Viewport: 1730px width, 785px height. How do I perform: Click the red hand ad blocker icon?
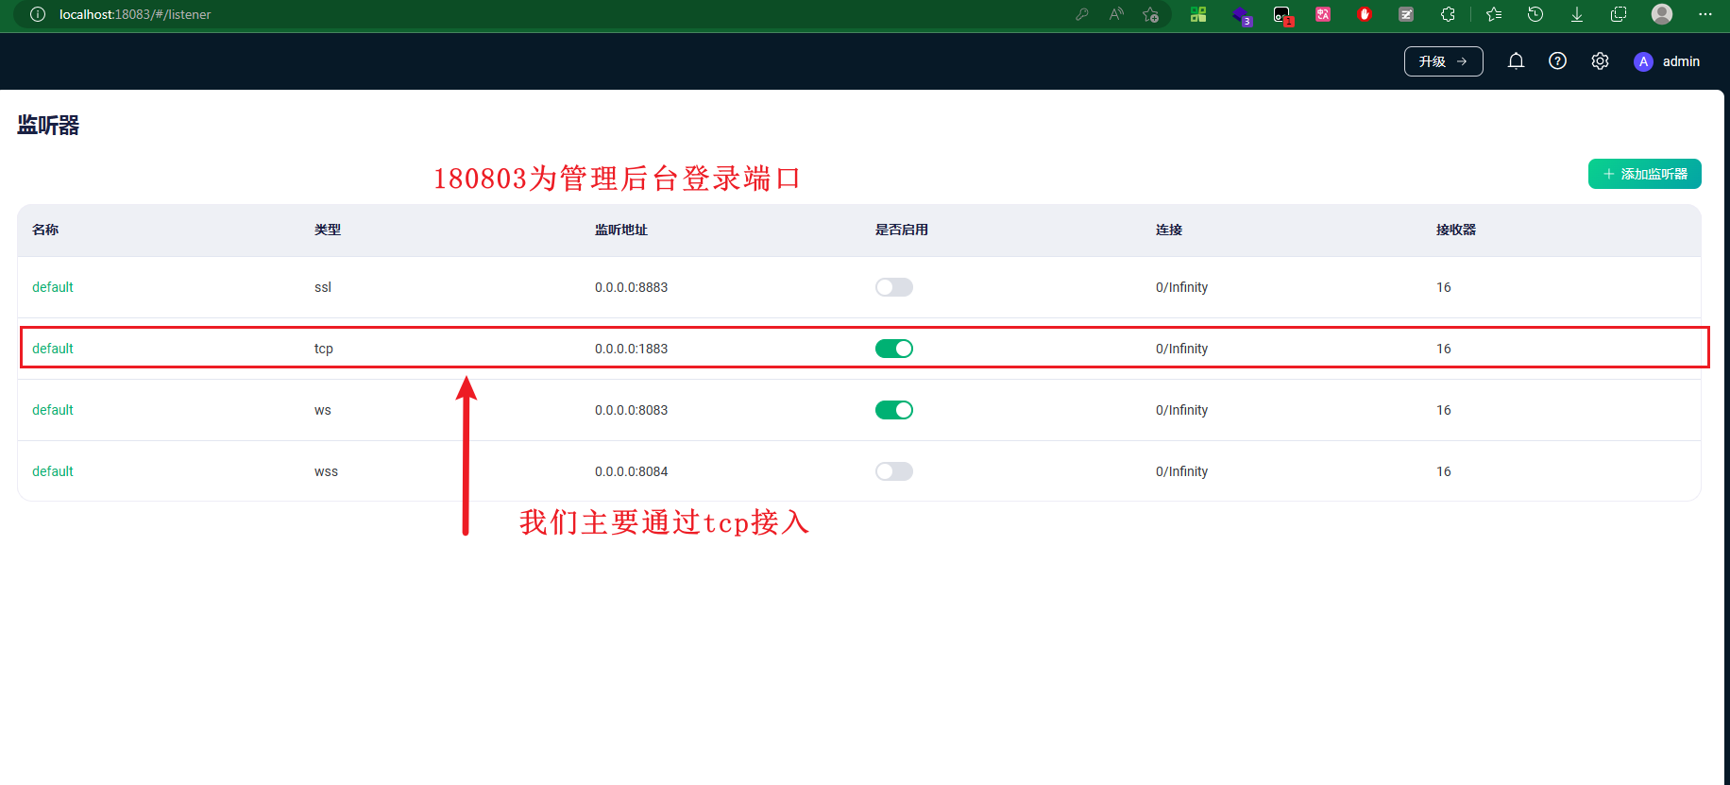pos(1365,14)
